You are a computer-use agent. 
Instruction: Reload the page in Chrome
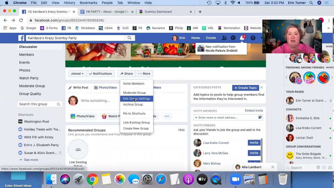21,20
